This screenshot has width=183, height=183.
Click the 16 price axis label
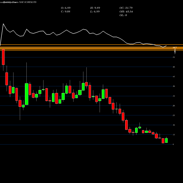point(174,125)
